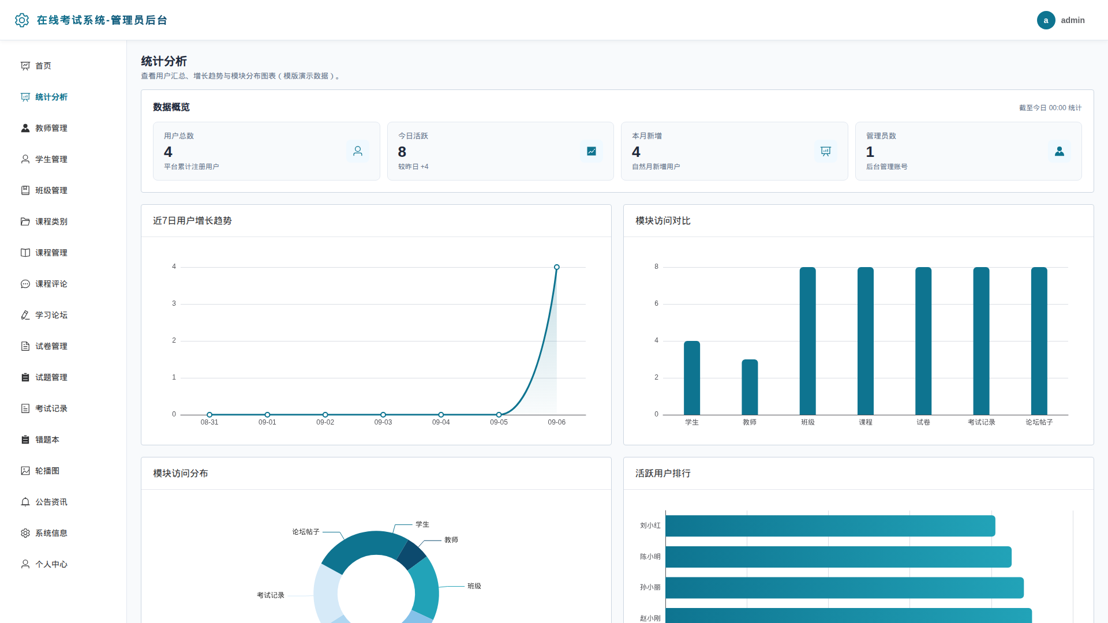Open the 学习论坛 menu item
Viewport: 1108px width, 623px height.
(x=63, y=315)
